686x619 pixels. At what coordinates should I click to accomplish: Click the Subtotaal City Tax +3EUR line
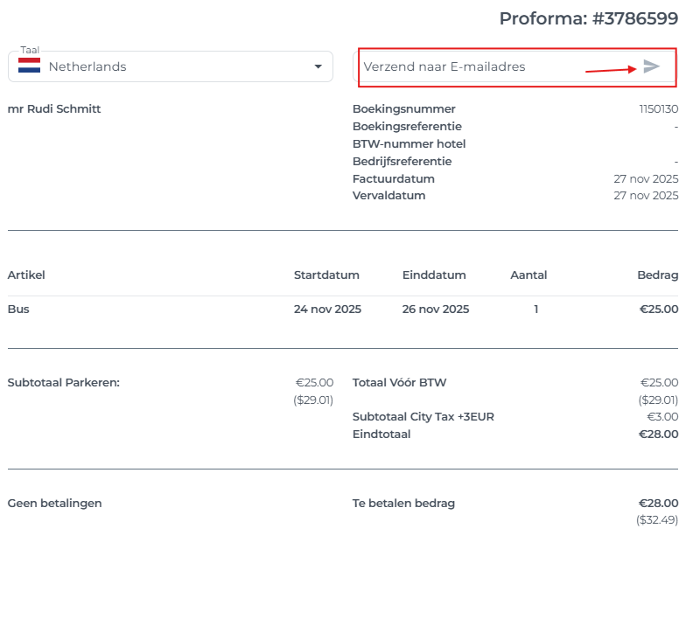tap(423, 417)
